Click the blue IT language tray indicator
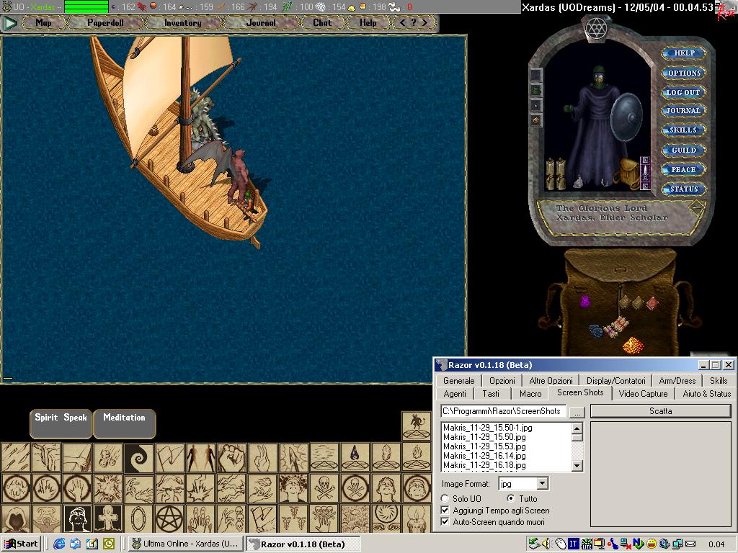Viewport: 738px width, 553px height. [573, 544]
